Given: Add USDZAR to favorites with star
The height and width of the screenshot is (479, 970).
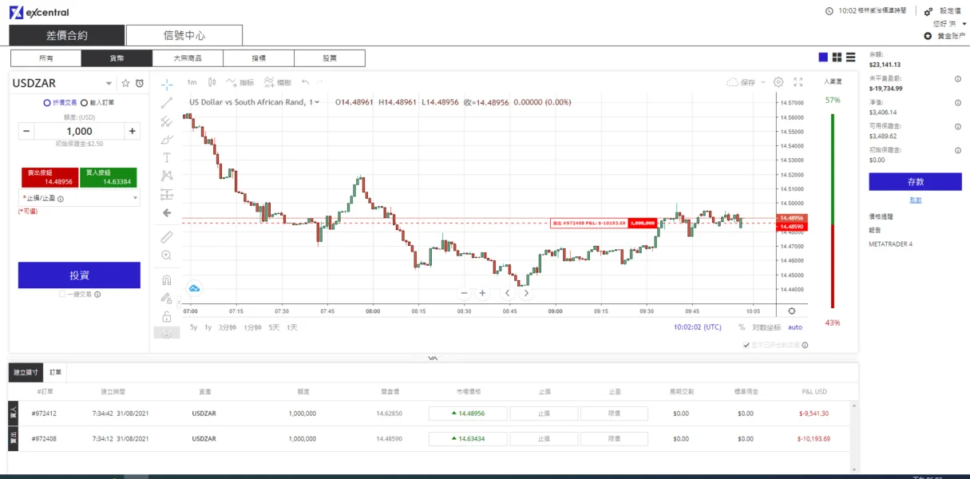Looking at the screenshot, I should (125, 83).
